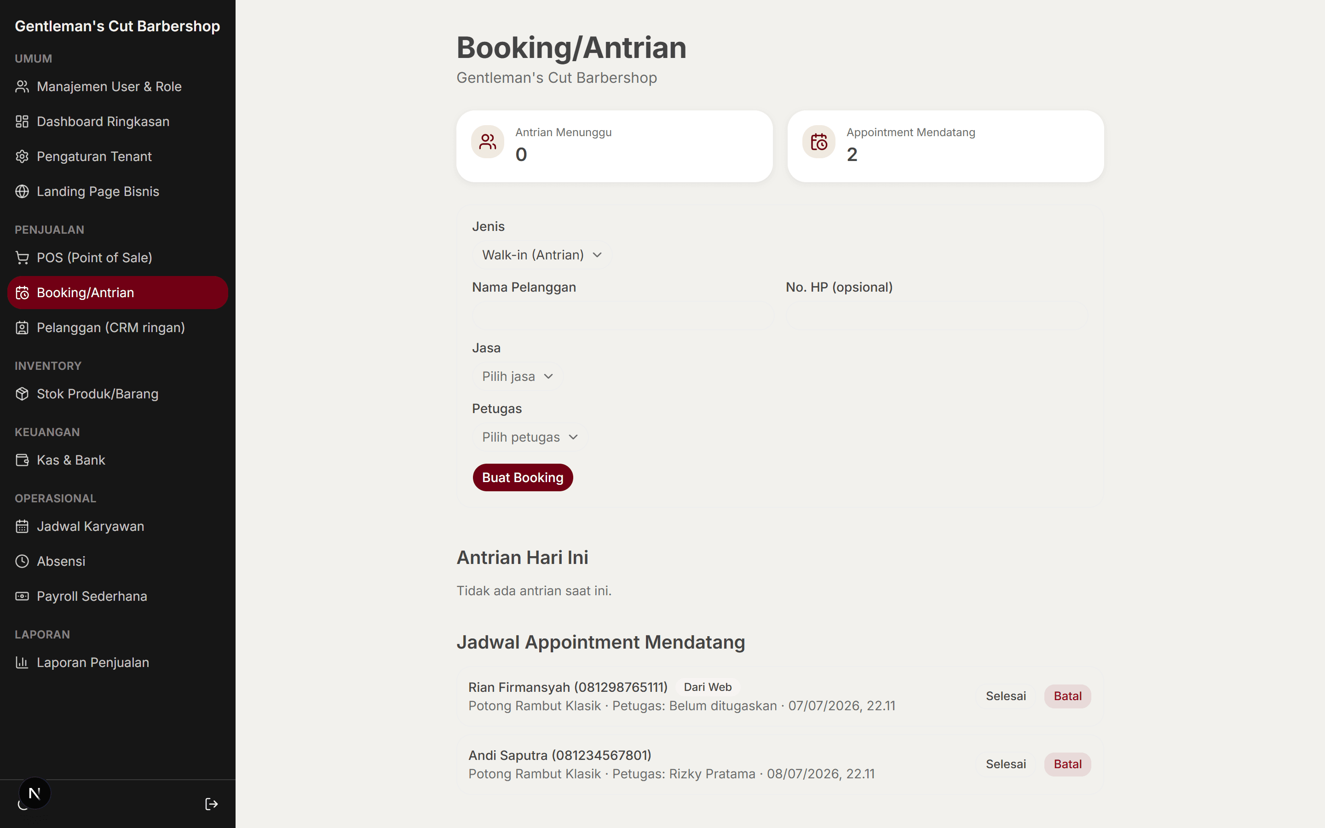Click the Antrian Hari Ini heading
The height and width of the screenshot is (828, 1325).
pos(522,558)
